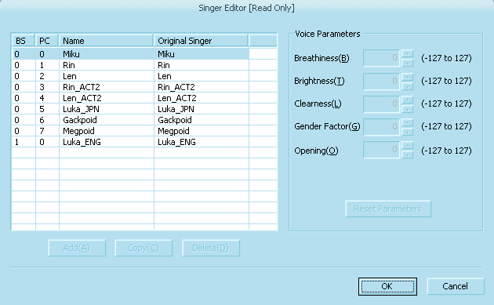494x305 pixels.
Task: Increase Clearness with the up arrow
Action: pyautogui.click(x=408, y=100)
